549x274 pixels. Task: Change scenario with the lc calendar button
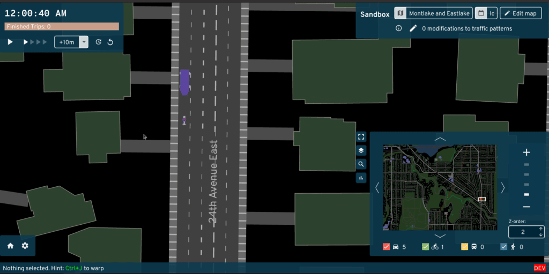[x=486, y=13]
